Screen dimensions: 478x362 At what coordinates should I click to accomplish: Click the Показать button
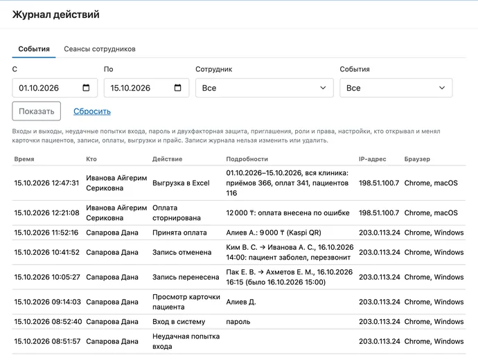(x=37, y=111)
